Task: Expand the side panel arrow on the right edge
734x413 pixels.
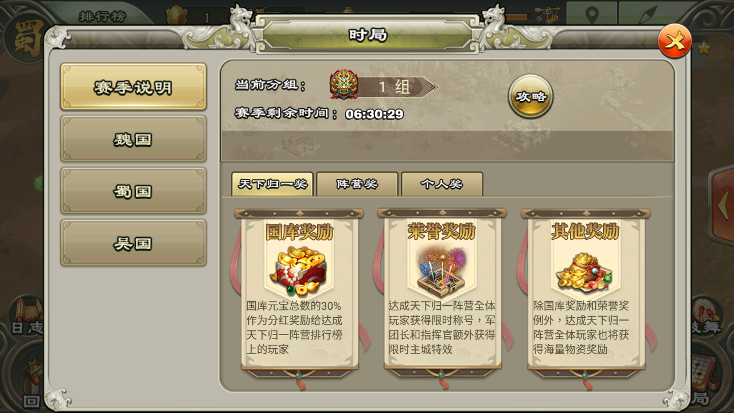Action: [723, 204]
